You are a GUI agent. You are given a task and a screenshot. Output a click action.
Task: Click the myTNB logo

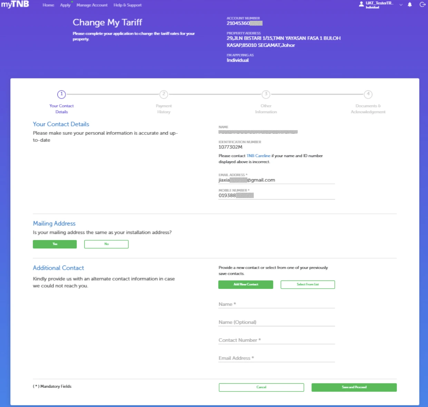click(15, 4)
